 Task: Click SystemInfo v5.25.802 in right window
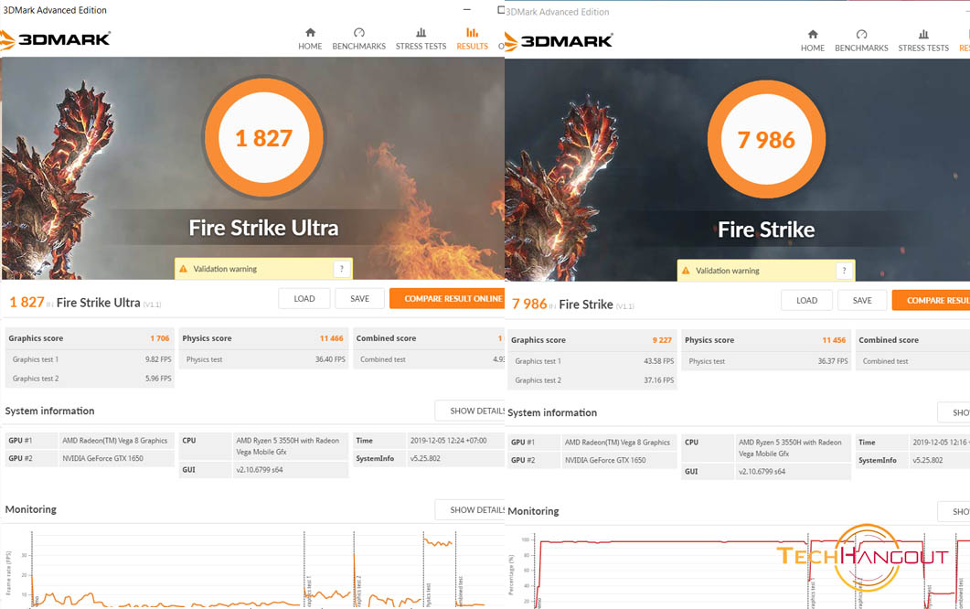927,461
